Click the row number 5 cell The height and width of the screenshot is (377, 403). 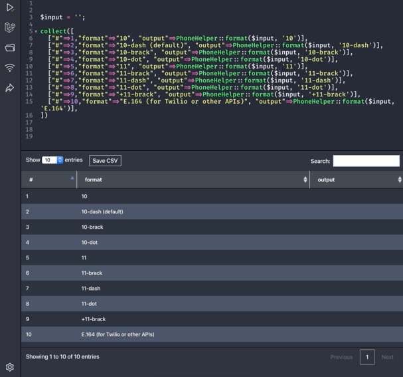click(x=49, y=257)
